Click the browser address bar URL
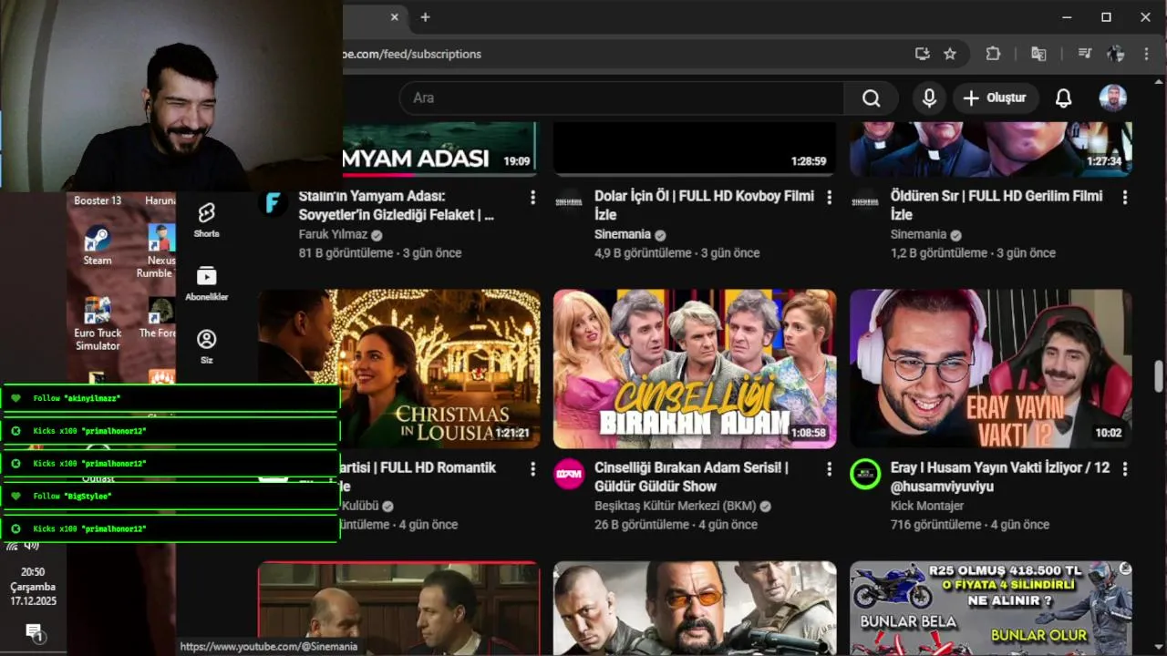1167x656 pixels. coord(411,54)
